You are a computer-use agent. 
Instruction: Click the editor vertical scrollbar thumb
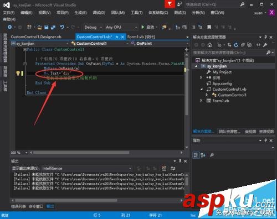[187, 86]
